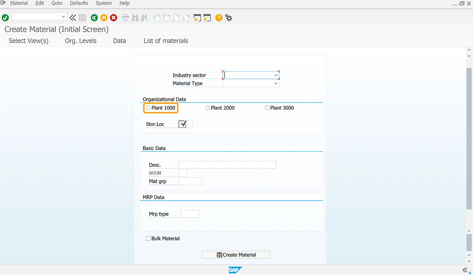This screenshot has height=275, width=473.
Task: Open the Industry sector dropdown
Action: click(276, 75)
